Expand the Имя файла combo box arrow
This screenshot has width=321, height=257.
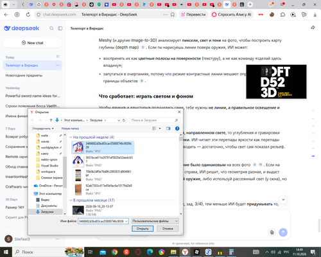[126, 221]
